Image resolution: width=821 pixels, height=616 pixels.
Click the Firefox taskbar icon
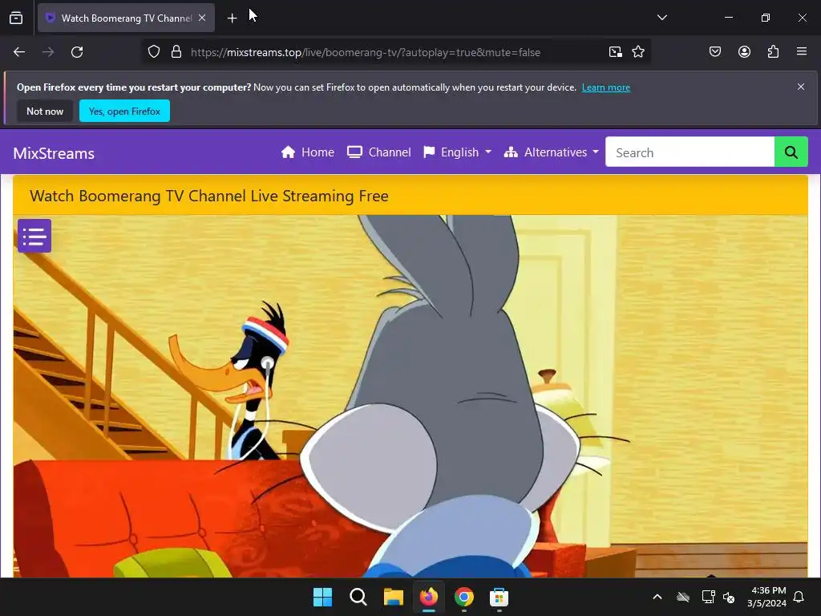(x=429, y=597)
